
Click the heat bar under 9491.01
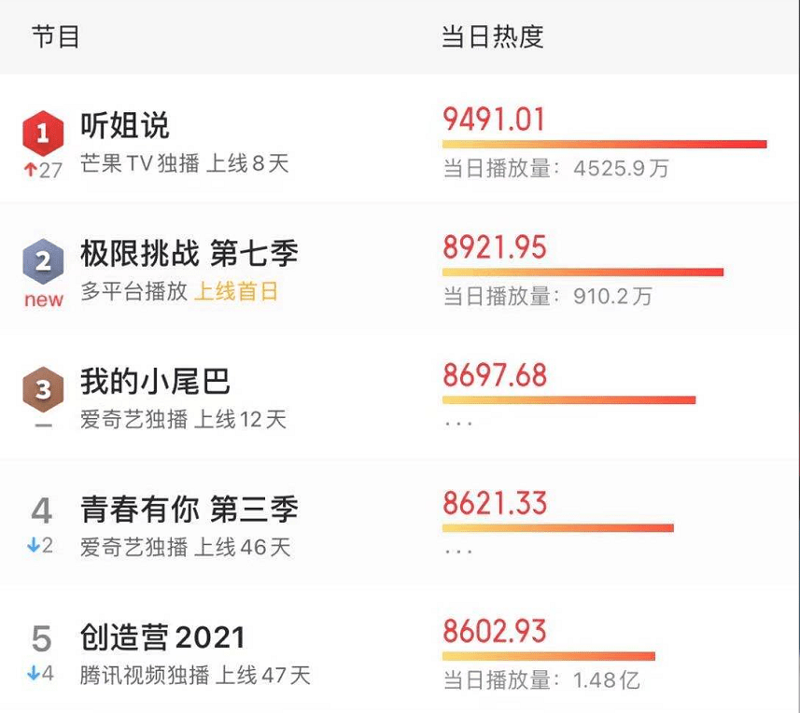tap(605, 145)
